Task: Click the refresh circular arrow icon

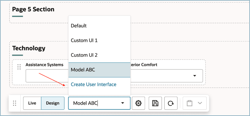Action: 171,103
